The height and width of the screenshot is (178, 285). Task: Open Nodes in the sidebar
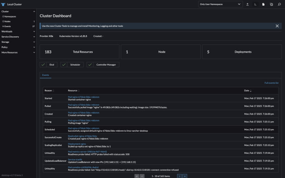click(7, 21)
